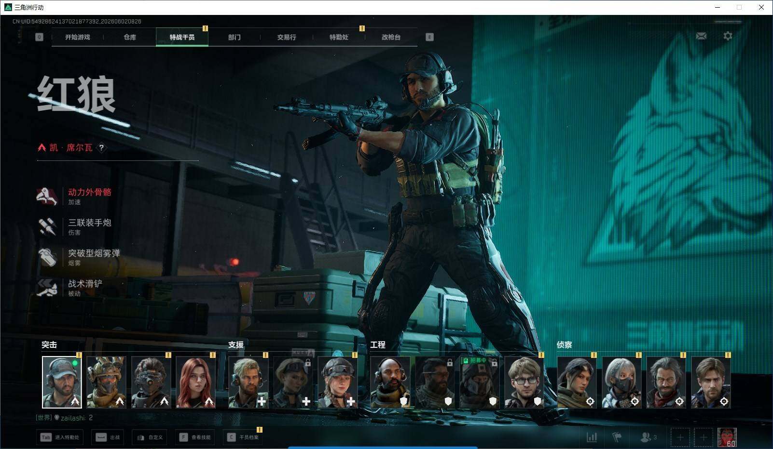The image size is (773, 449).
Task: Click the question mark beside 凯·席尔瓦
Action: coord(101,148)
